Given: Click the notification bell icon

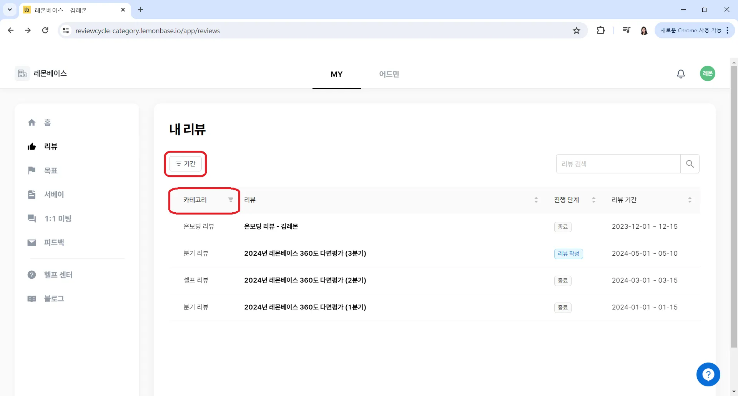Looking at the screenshot, I should (681, 74).
